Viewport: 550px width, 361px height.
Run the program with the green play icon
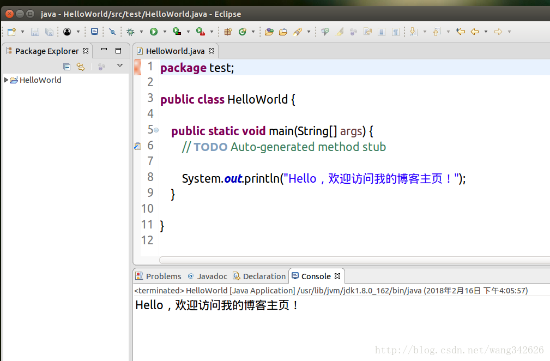(x=154, y=32)
